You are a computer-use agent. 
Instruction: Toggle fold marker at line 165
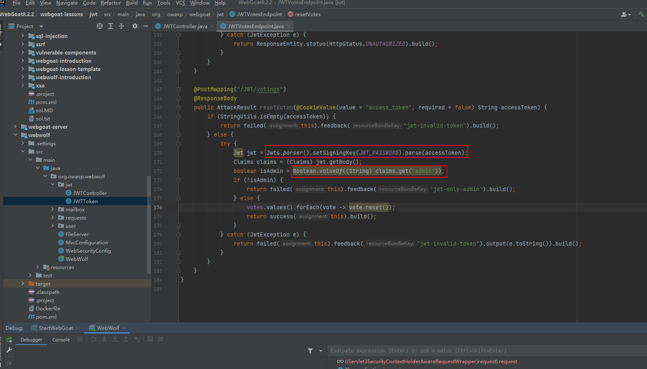click(178, 107)
